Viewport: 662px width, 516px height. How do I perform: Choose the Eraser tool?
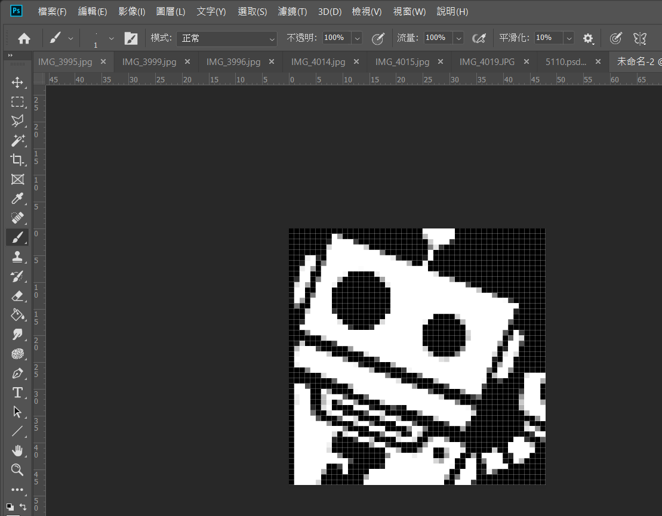point(17,295)
